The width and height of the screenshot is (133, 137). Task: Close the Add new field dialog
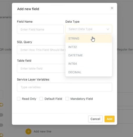(112, 8)
